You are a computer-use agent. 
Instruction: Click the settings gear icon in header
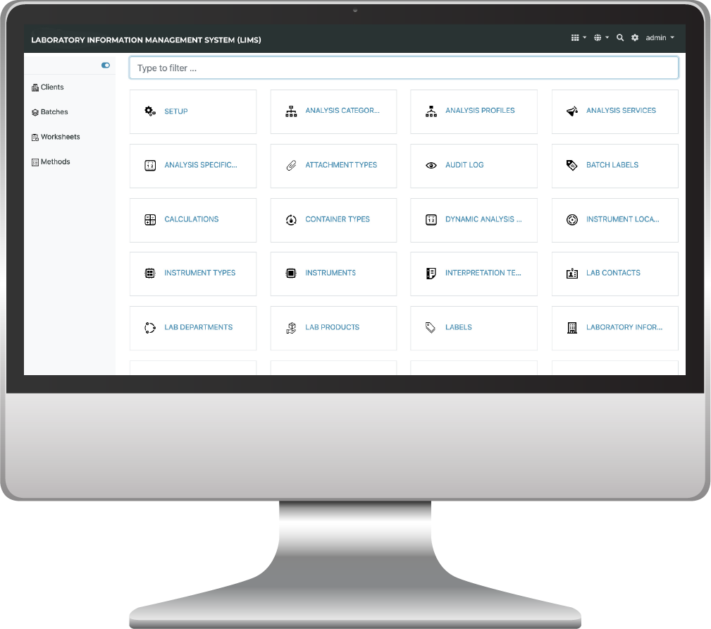point(635,37)
